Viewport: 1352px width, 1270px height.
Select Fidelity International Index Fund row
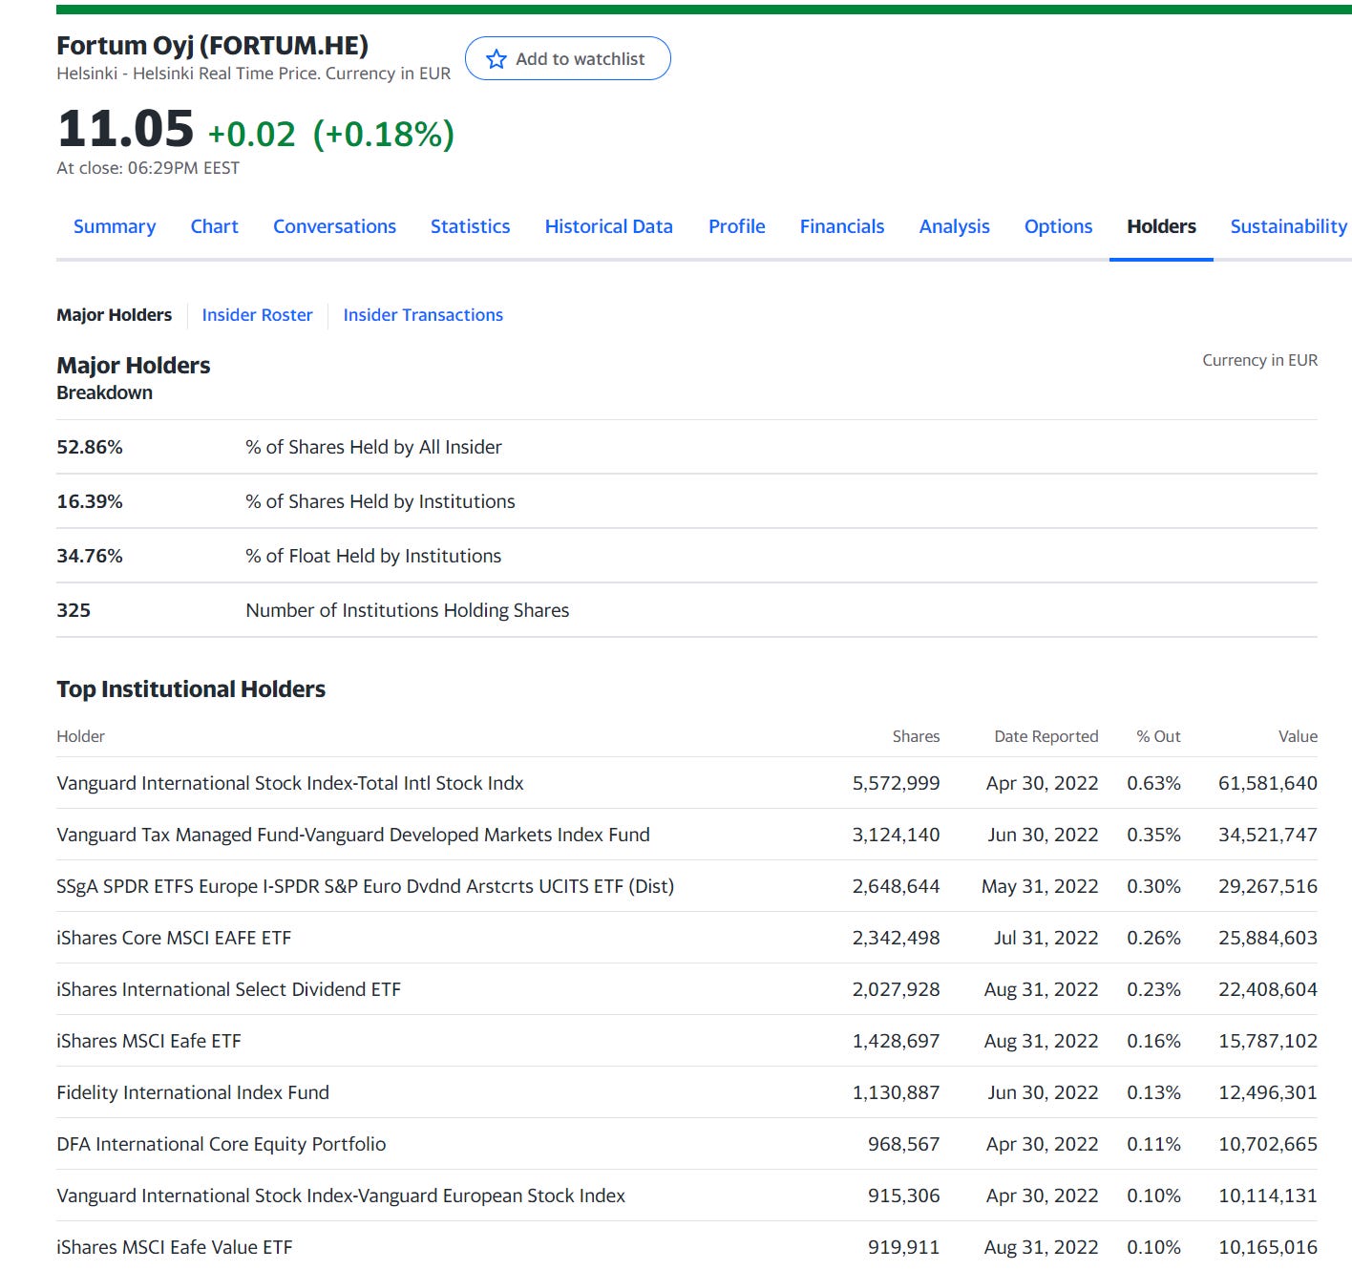[687, 1092]
